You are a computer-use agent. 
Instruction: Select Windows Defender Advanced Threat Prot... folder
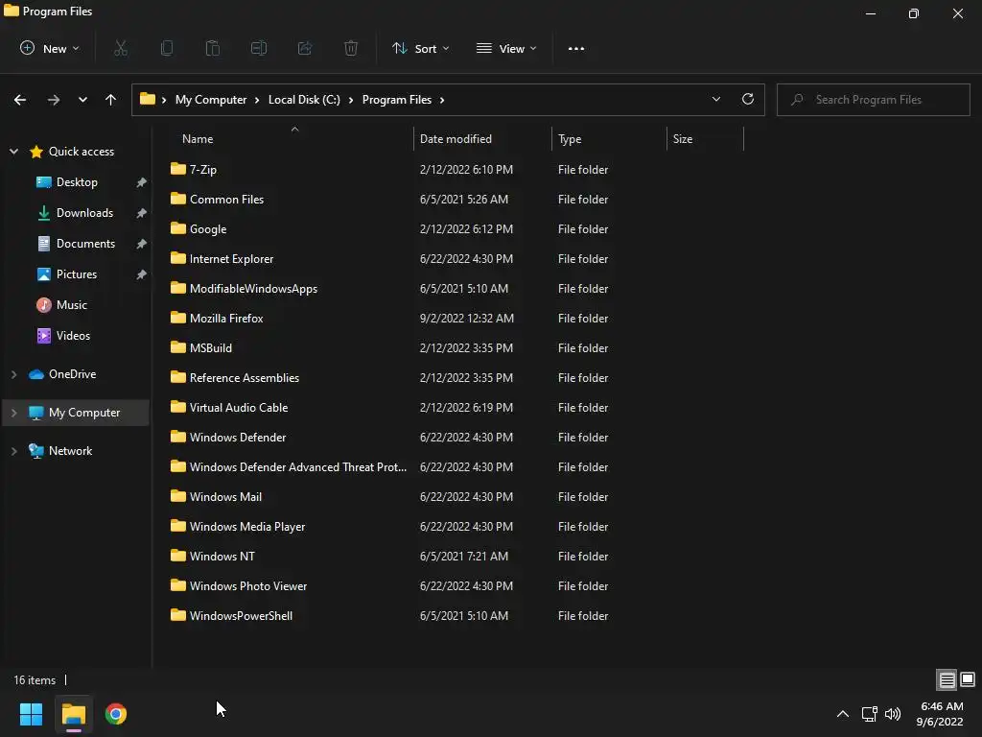[298, 467]
